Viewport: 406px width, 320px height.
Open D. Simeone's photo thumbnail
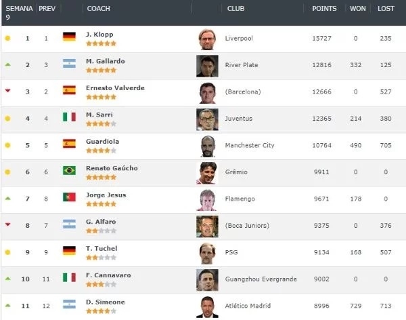[208, 306]
